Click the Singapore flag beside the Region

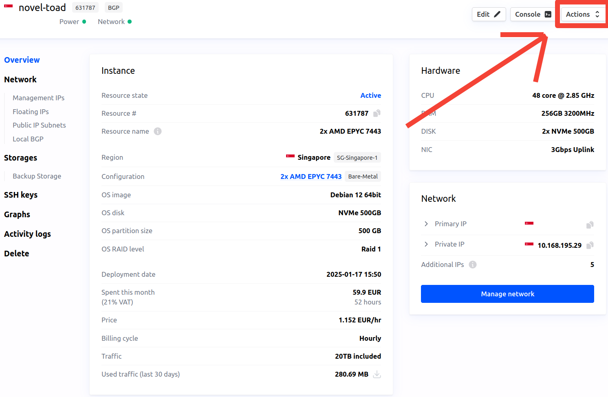290,157
